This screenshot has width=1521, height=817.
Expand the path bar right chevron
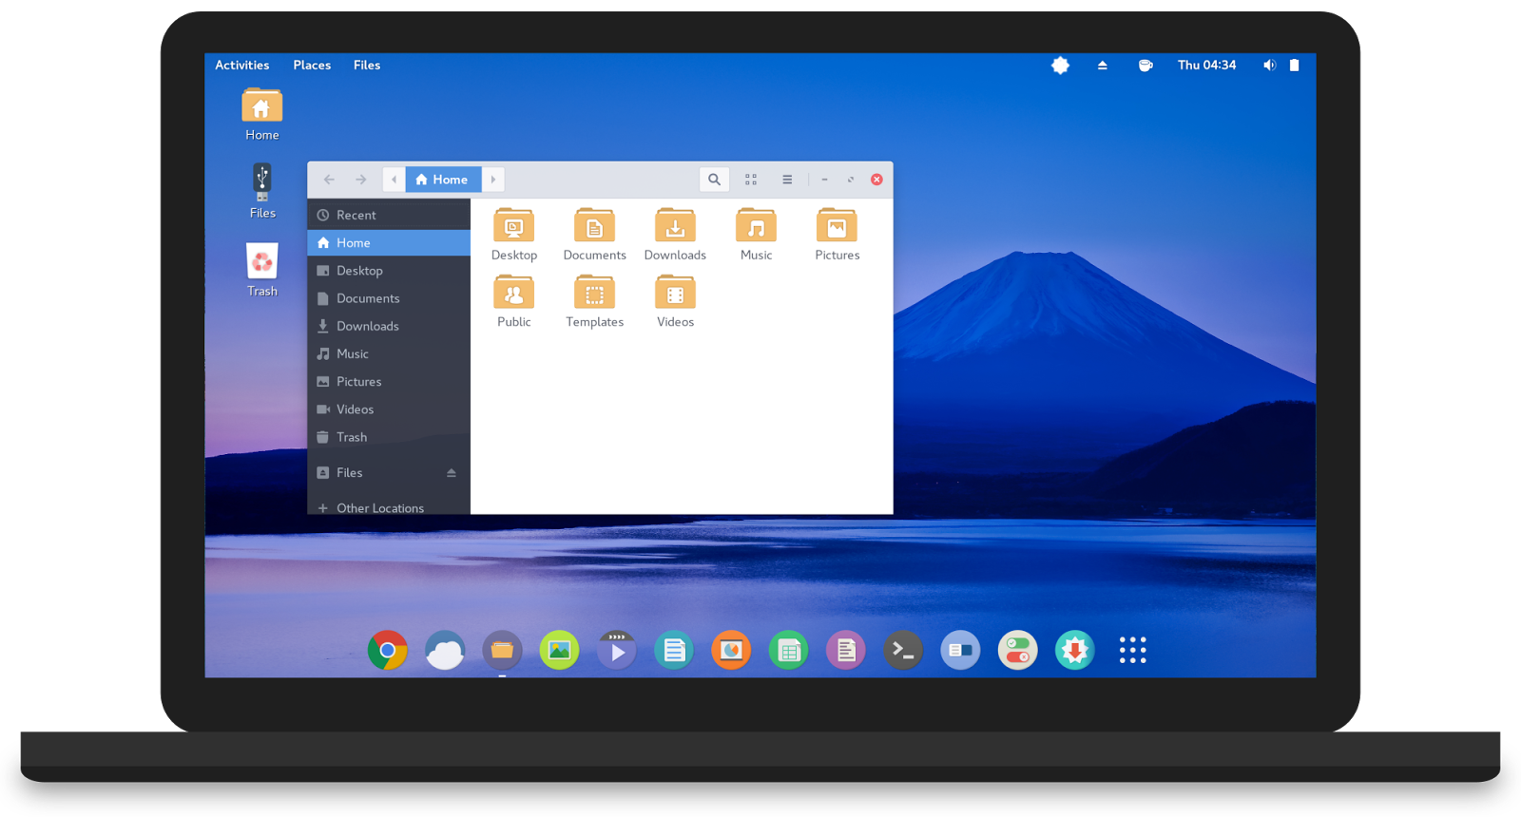[x=493, y=180]
